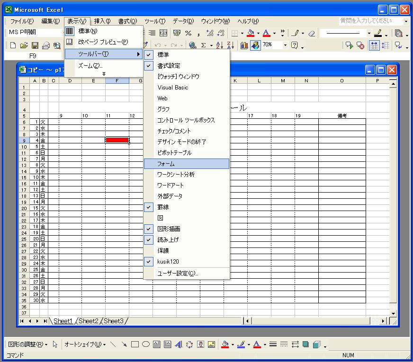Viewport: 413px width, 362px height.
Task: Select the Arrow tool on Drawing toolbar
Action: tap(124, 344)
